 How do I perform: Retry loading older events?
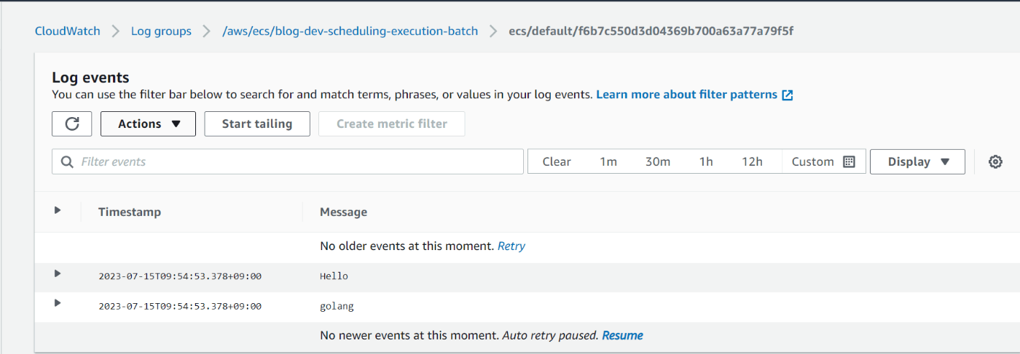tap(511, 246)
